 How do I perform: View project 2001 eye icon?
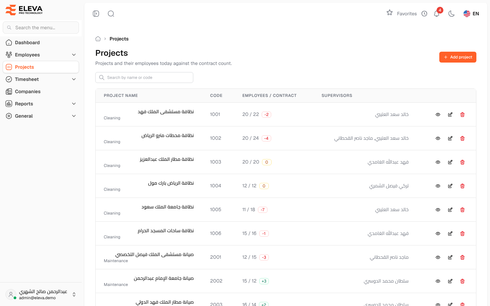438,257
